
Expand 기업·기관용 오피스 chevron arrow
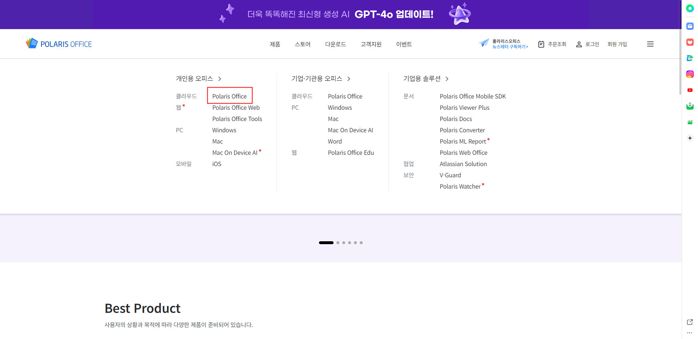[349, 79]
